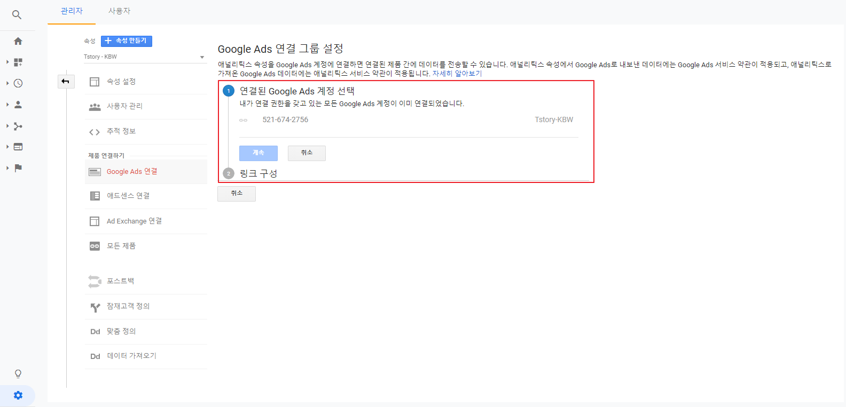
Task: Click the link chain icon beside 521-674-2756
Action: 243,120
